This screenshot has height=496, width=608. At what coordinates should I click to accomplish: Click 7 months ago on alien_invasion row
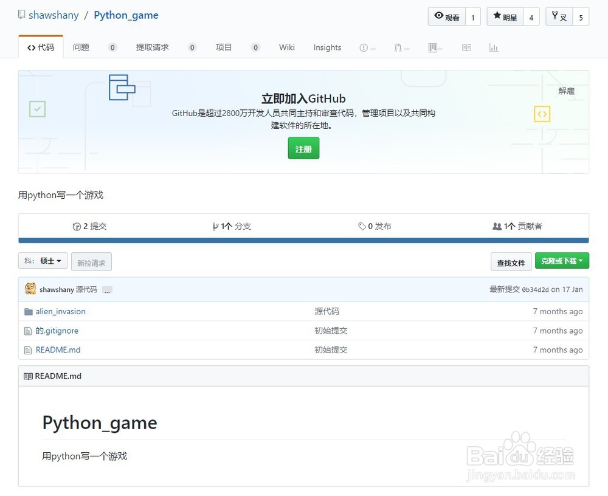tap(558, 311)
